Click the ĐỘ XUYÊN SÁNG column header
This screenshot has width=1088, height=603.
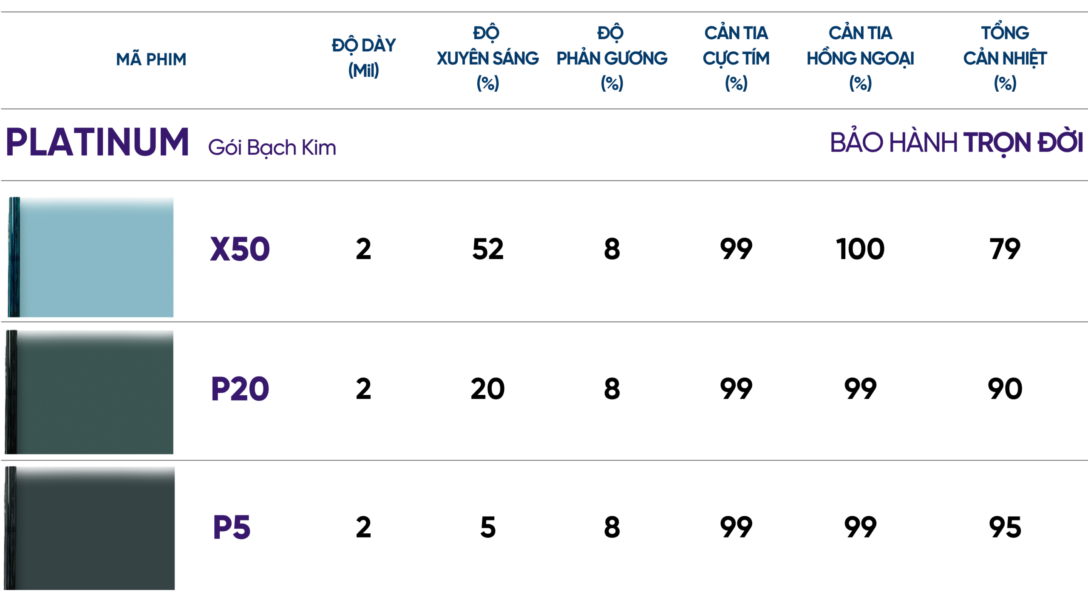(487, 58)
